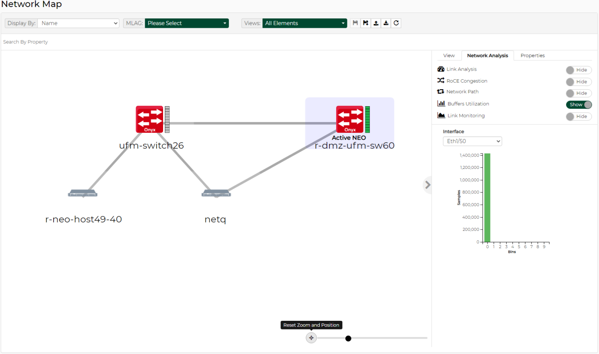The image size is (599, 354).
Task: Switch to the View tab
Action: click(449, 56)
